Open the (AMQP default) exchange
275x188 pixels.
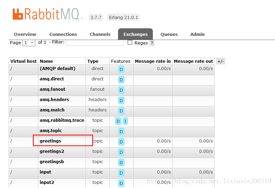point(58,68)
